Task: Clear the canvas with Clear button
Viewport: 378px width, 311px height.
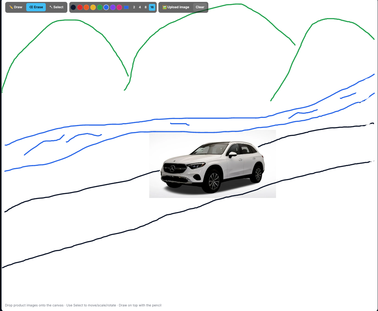Action: coord(200,7)
